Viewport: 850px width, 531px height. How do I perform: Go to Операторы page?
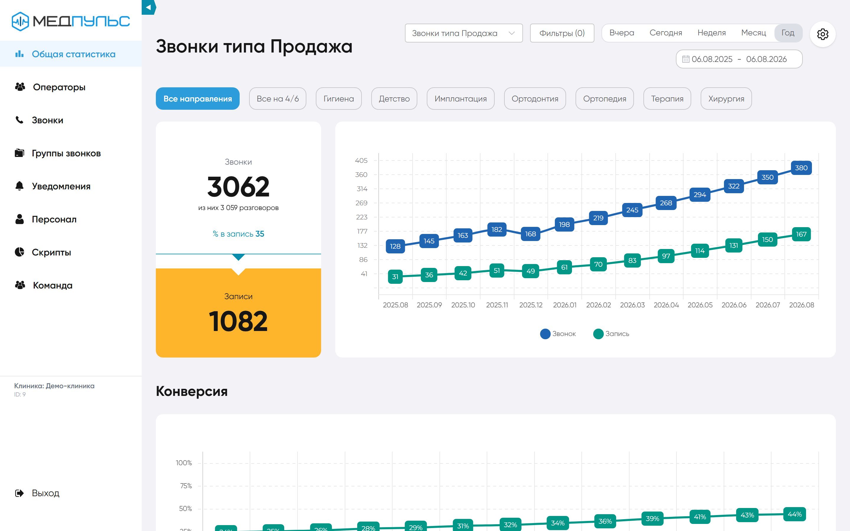pyautogui.click(x=59, y=87)
